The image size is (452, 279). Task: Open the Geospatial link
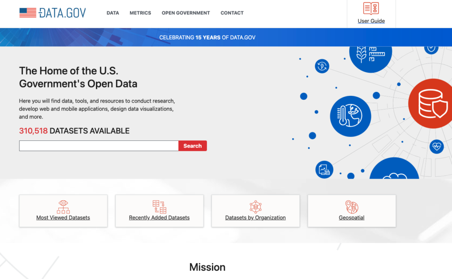351,218
